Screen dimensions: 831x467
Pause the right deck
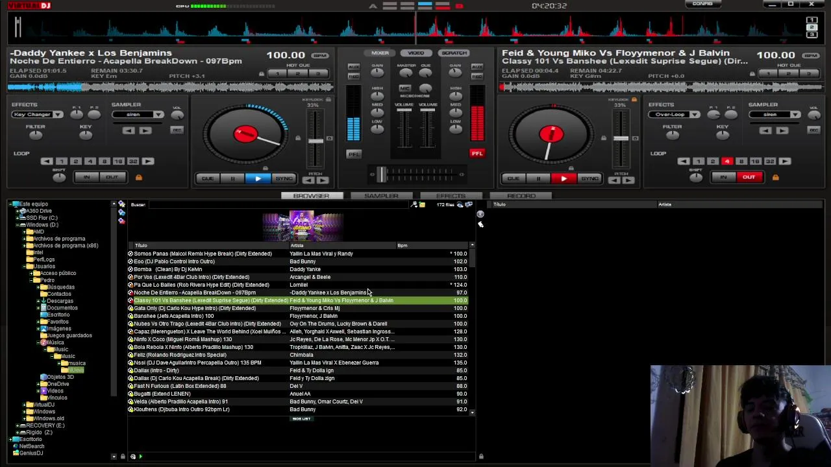coord(538,178)
